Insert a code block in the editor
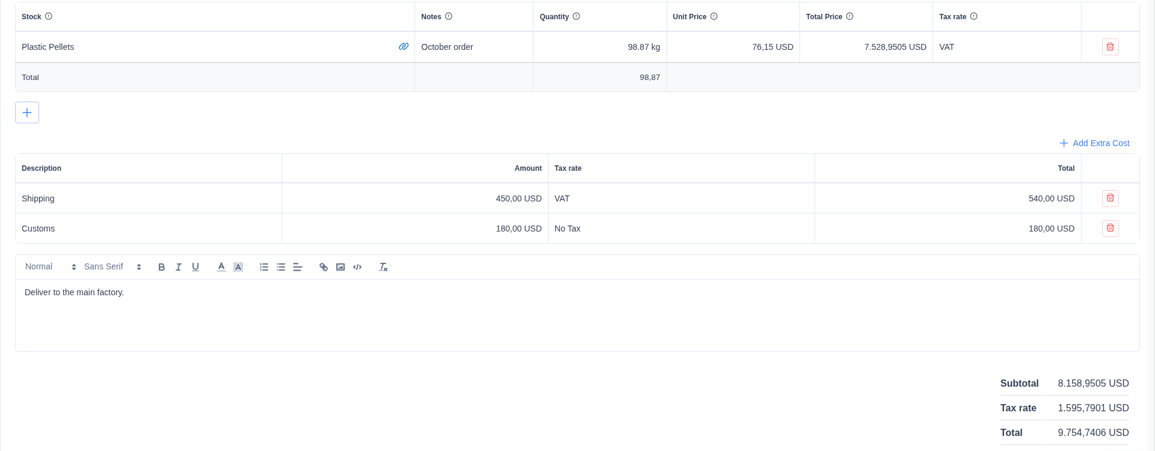 pos(357,267)
